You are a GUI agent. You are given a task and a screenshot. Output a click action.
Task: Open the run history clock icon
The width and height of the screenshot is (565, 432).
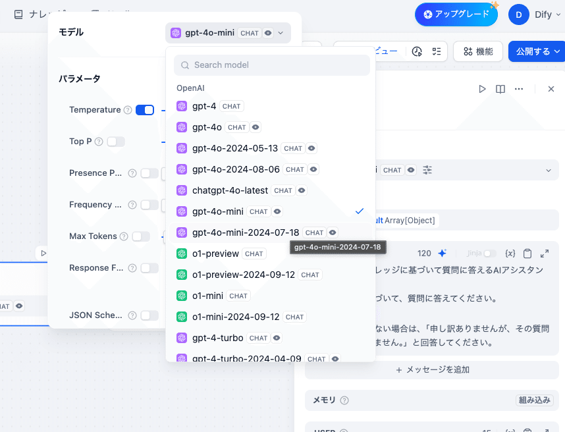coord(417,51)
